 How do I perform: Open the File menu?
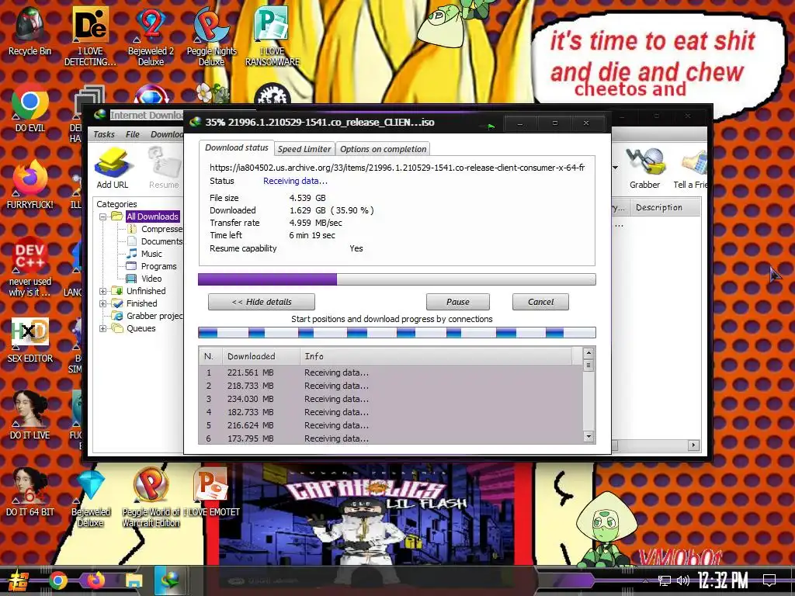132,134
